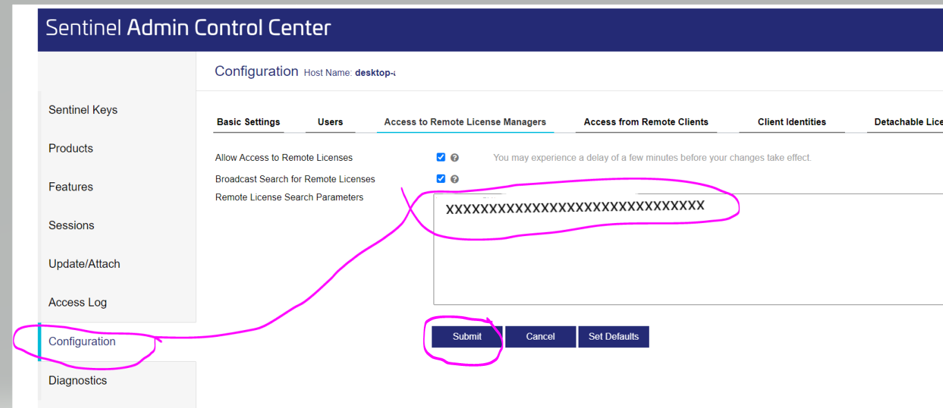This screenshot has height=408, width=943.
Task: Go to Features in the sidebar
Action: tap(70, 187)
